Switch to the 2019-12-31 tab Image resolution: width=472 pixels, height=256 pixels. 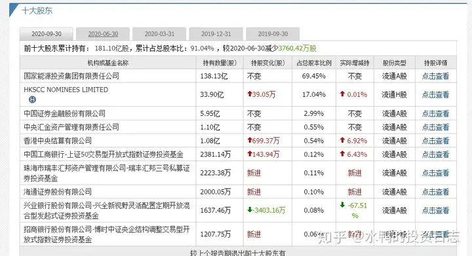pyautogui.click(x=216, y=34)
